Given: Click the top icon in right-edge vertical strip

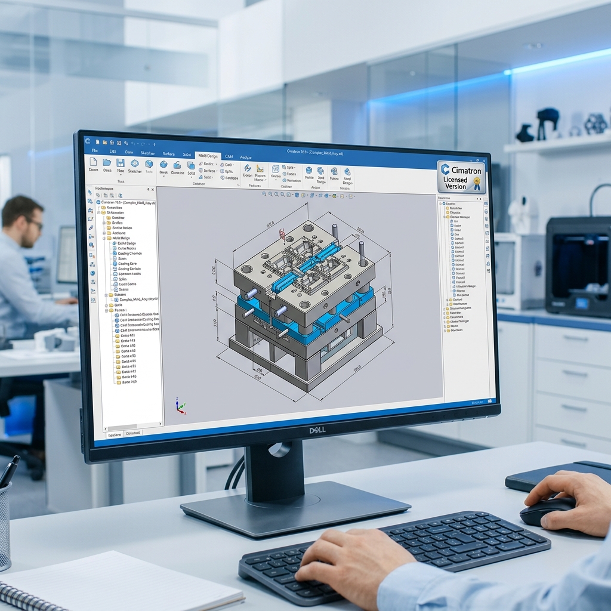Looking at the screenshot, I should [486, 203].
